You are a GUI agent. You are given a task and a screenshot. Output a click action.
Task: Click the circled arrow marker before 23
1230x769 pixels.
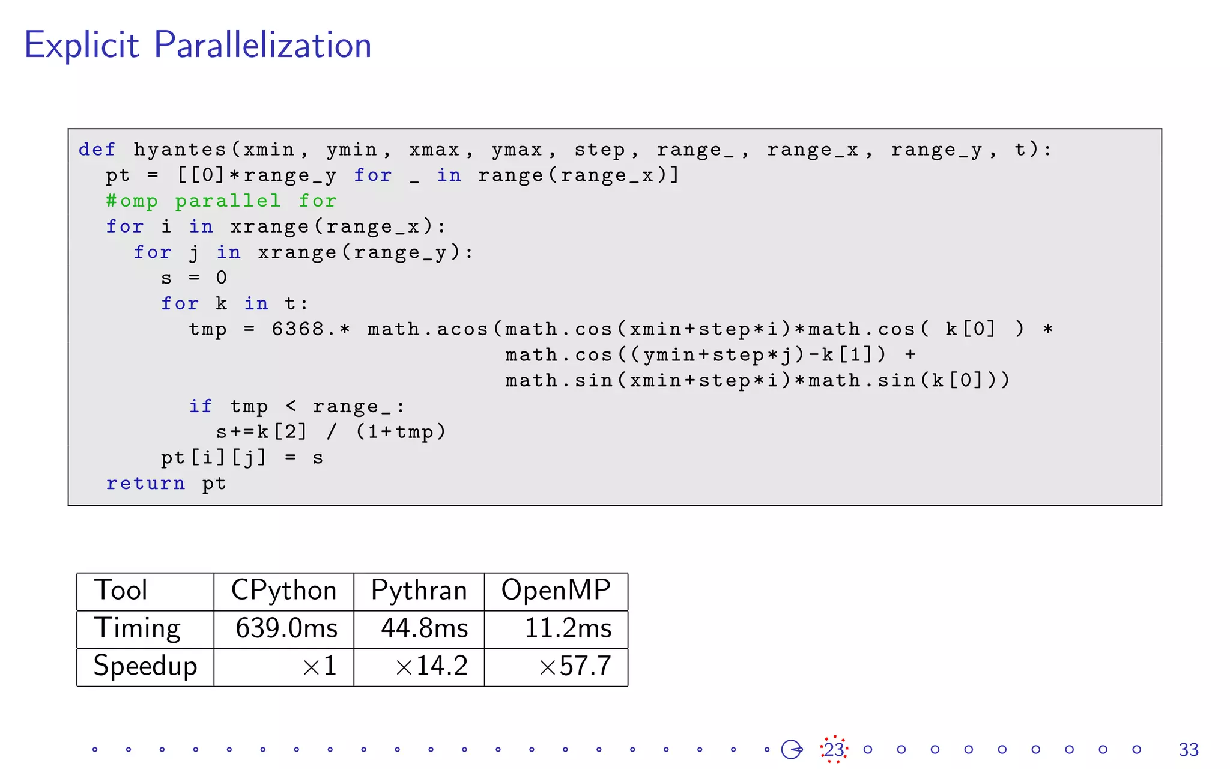tap(792, 749)
